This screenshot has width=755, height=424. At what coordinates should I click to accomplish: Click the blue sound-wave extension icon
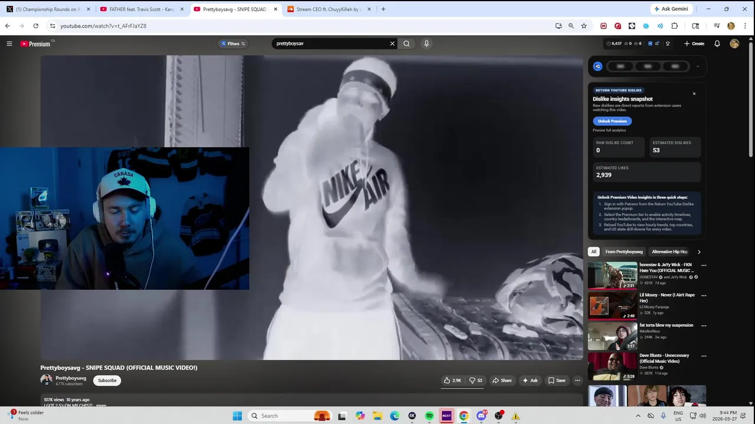660,26
